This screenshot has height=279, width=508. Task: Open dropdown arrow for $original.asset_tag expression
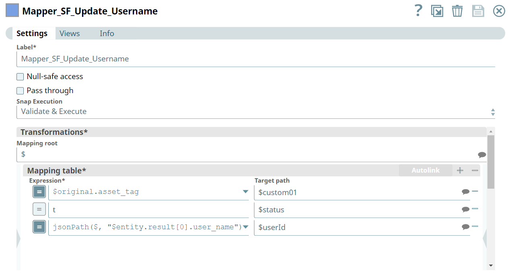pos(246,192)
